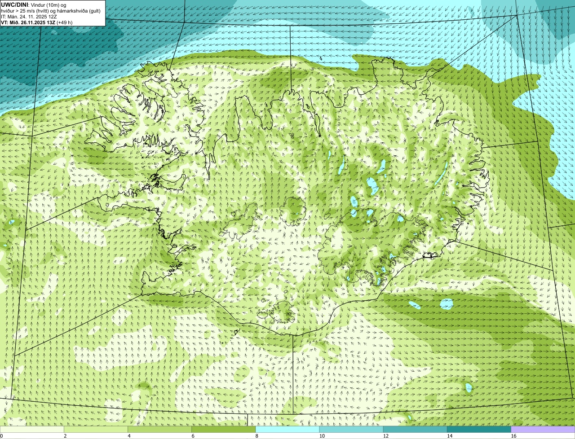
Task: Click the '8' label on the colour scale
Action: coord(257,436)
